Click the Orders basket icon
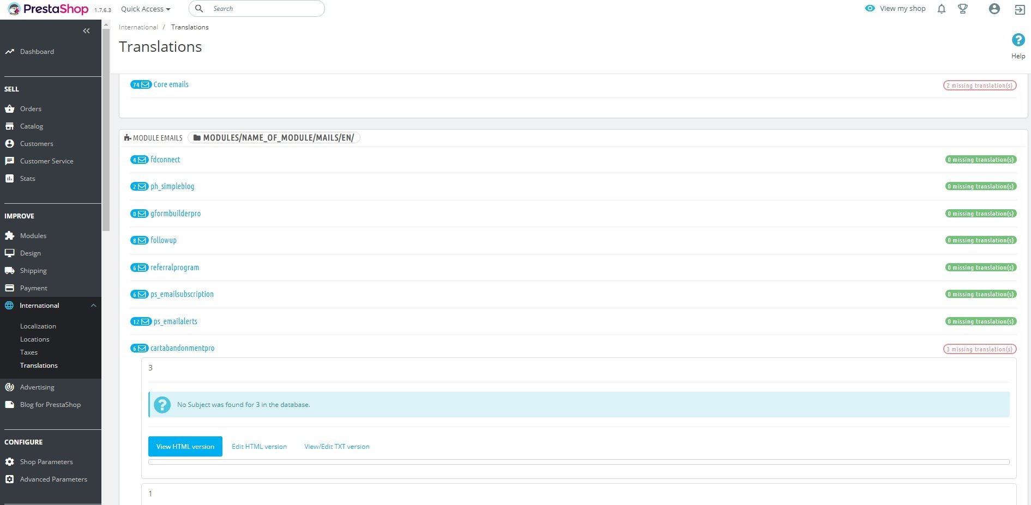Viewport: 1031px width, 505px height. [9, 109]
